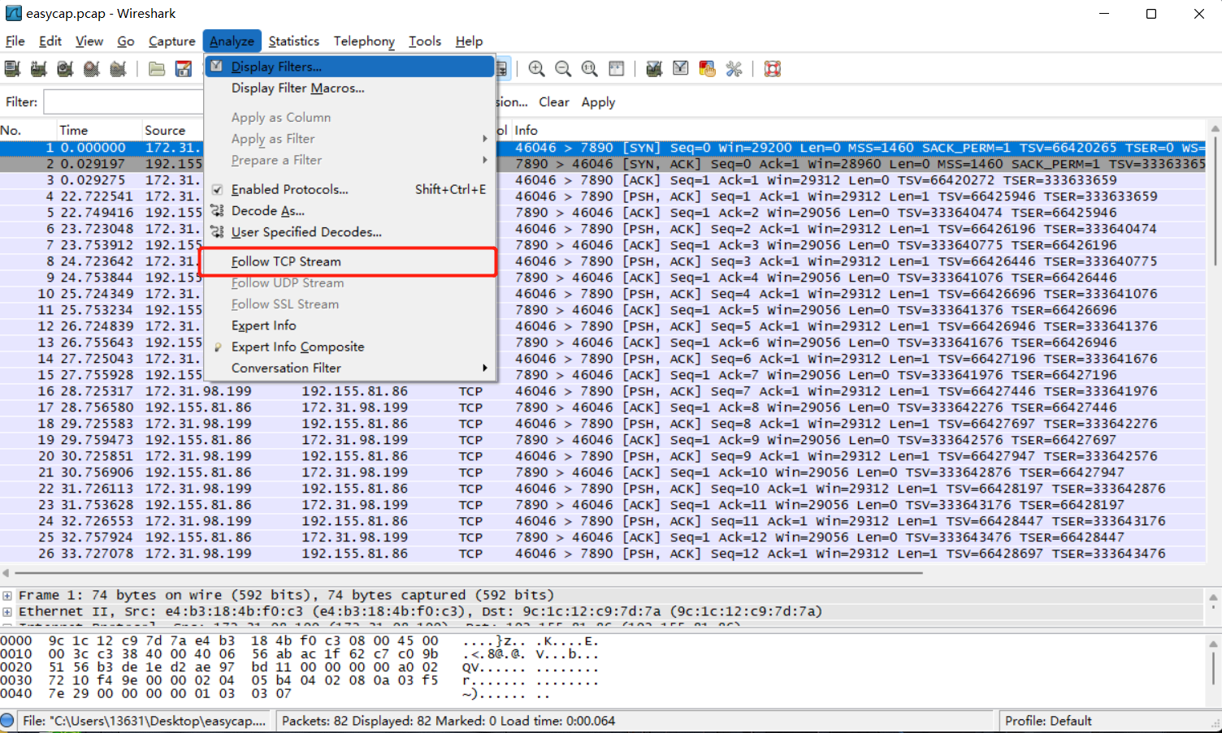The width and height of the screenshot is (1222, 733).
Task: Zoom in on packet list
Action: point(536,68)
